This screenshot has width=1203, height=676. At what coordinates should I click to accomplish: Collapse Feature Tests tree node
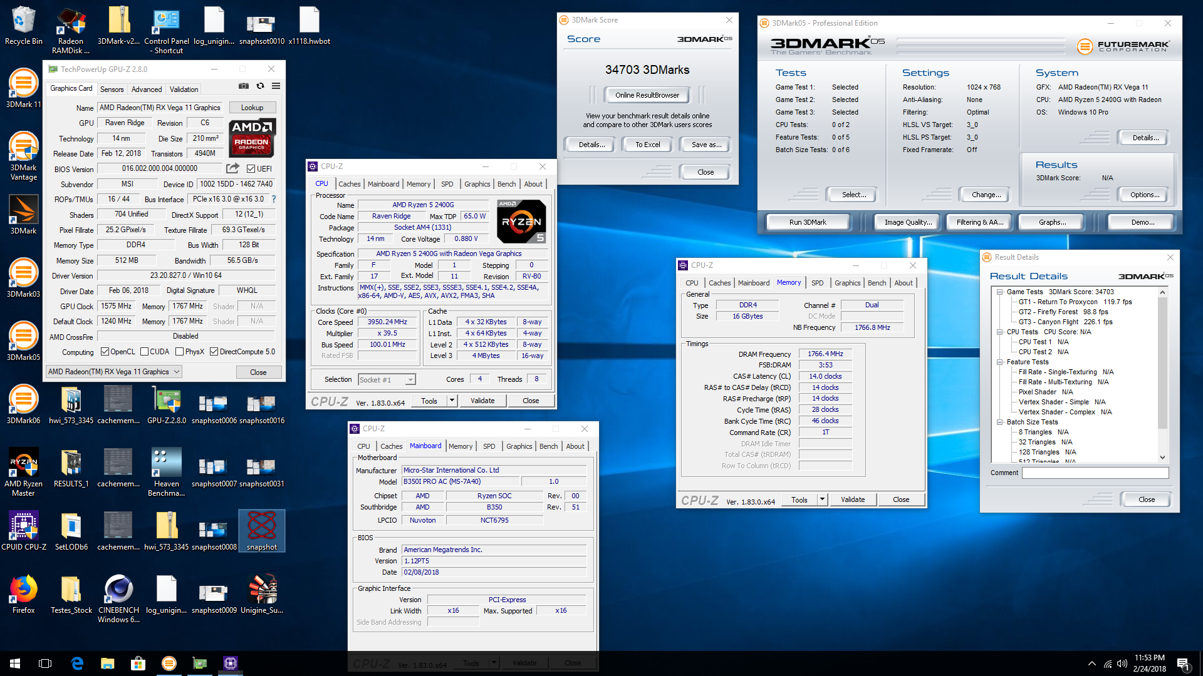tap(999, 362)
